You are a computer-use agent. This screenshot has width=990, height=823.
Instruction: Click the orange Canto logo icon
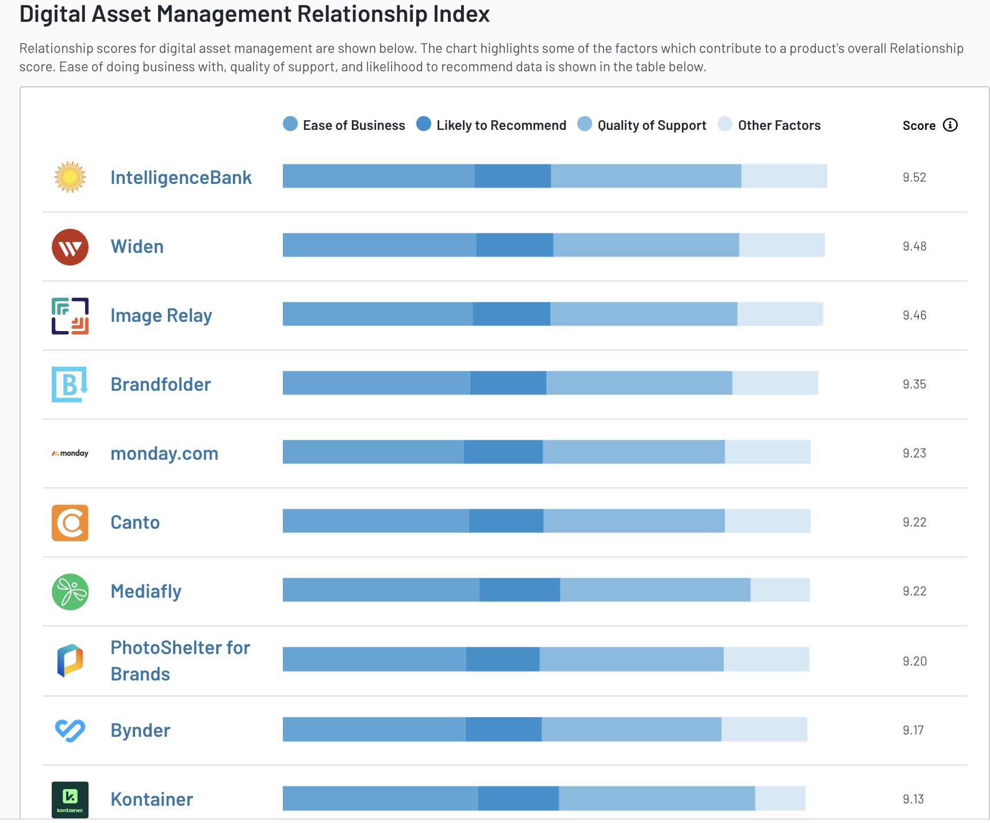click(x=70, y=523)
